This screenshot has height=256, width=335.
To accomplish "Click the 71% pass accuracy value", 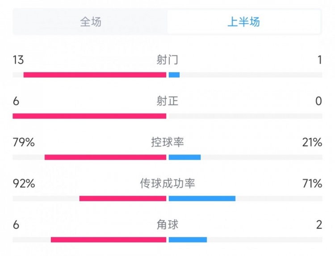I will [311, 184].
